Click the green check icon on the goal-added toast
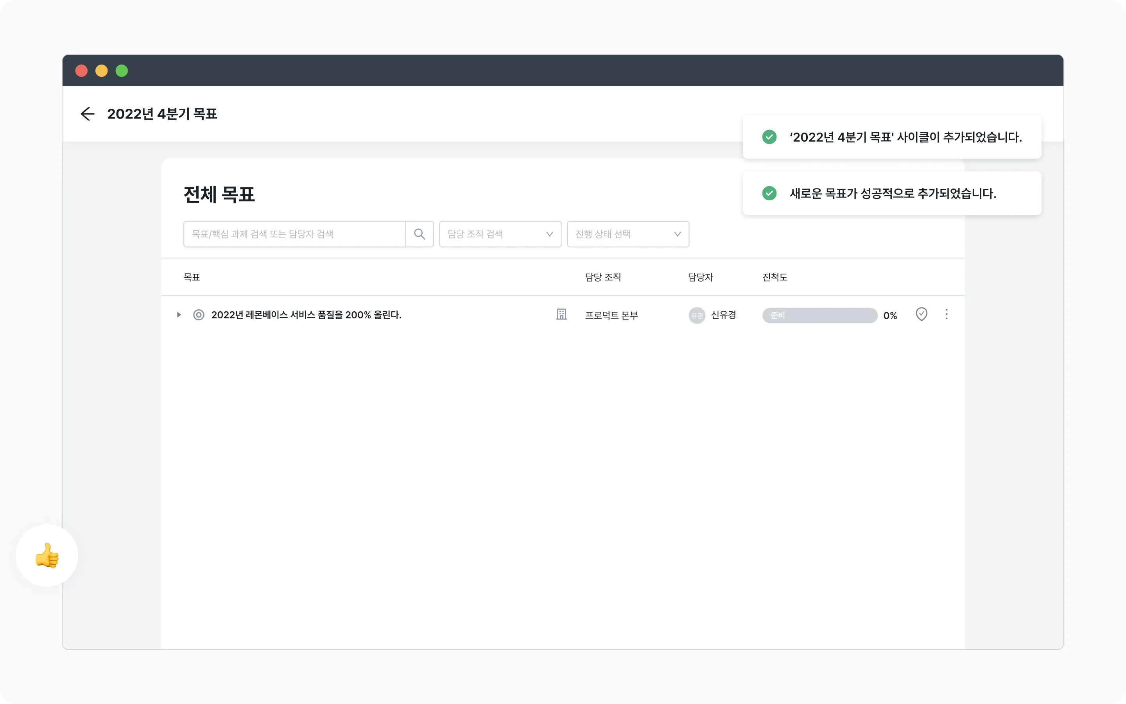This screenshot has height=704, width=1126. coord(769,193)
